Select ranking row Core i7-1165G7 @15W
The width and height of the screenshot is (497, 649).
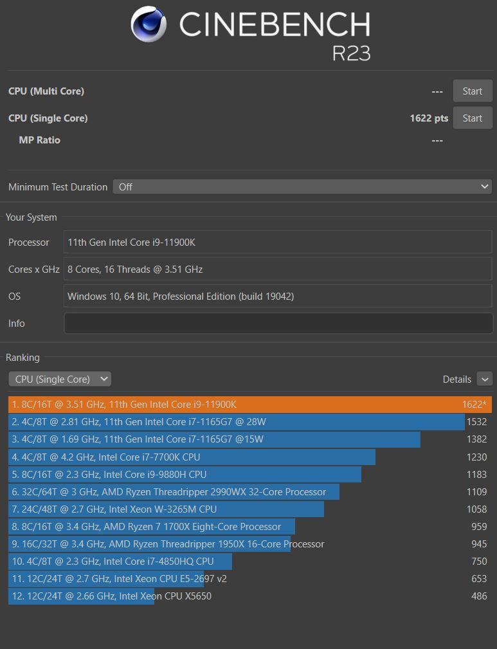pos(250,439)
